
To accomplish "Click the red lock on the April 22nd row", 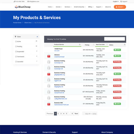I will (49, 74).
